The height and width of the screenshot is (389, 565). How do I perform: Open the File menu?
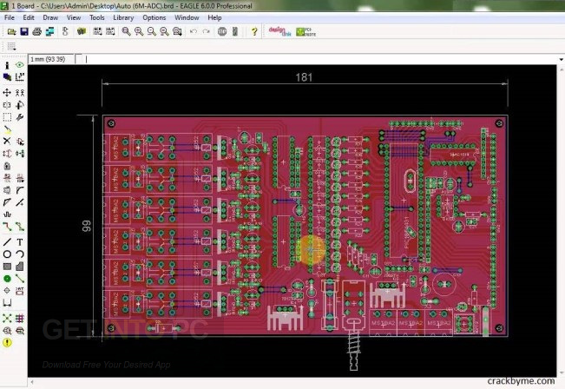(x=10, y=17)
